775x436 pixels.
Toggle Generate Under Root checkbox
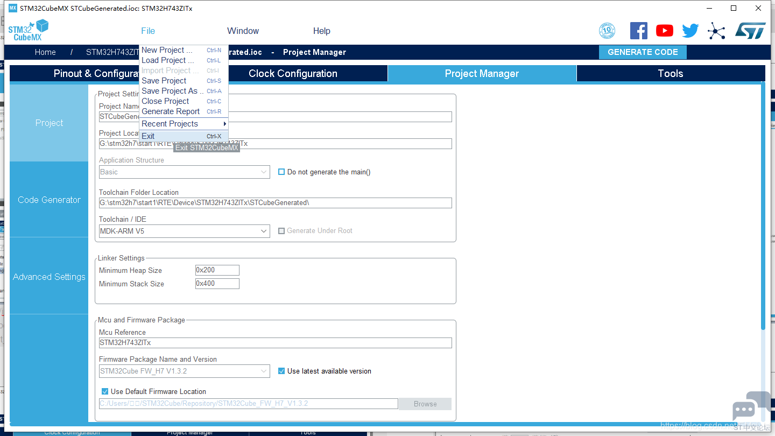(281, 230)
